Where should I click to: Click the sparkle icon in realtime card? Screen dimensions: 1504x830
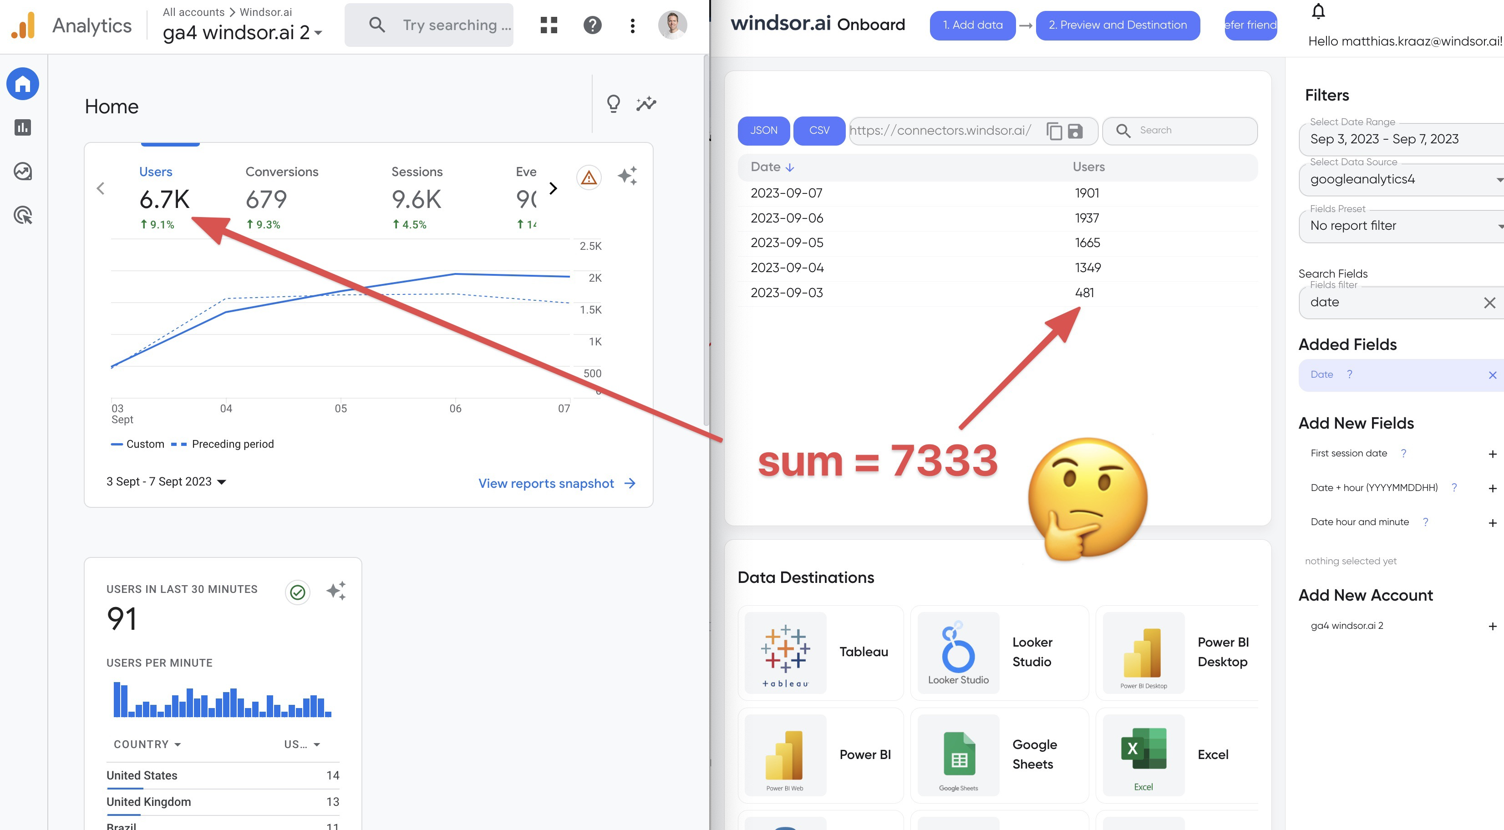(336, 591)
